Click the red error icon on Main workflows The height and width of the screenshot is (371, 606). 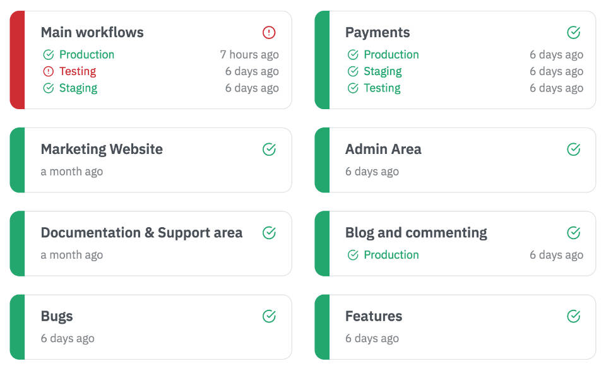click(x=269, y=32)
